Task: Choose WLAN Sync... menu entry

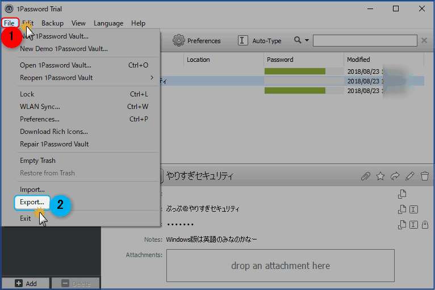Action: [88, 107]
